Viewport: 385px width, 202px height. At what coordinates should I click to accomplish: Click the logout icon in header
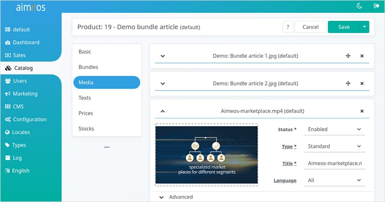pos(376,5)
